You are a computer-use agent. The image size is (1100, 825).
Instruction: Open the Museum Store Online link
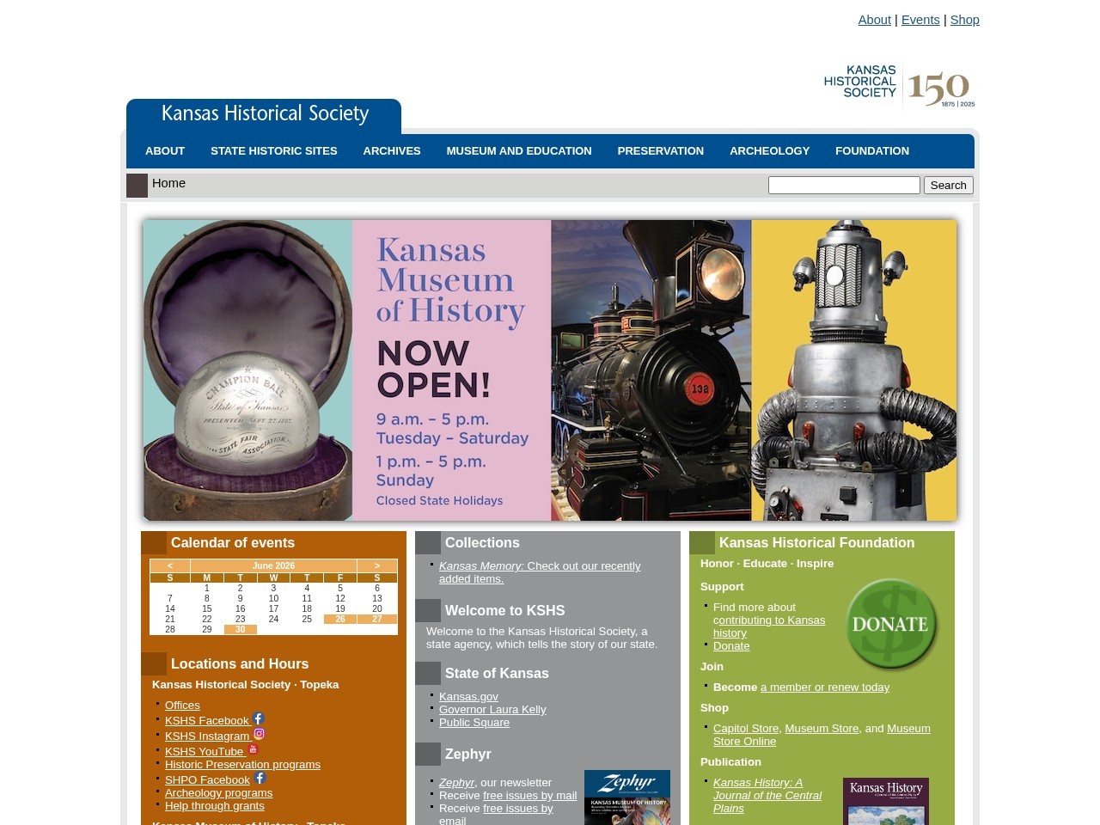pos(822,735)
